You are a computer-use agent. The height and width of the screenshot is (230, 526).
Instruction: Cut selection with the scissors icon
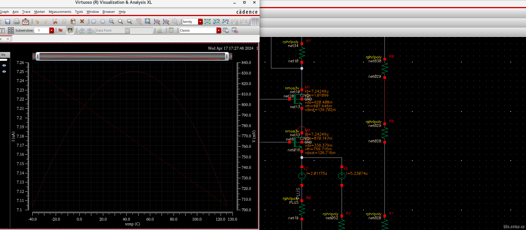tap(55, 22)
